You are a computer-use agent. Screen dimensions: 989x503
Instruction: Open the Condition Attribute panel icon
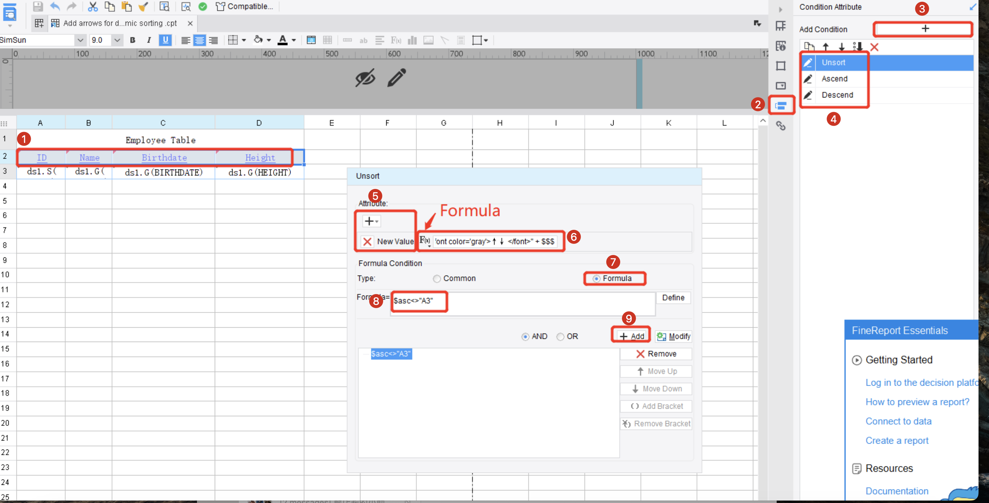[781, 105]
